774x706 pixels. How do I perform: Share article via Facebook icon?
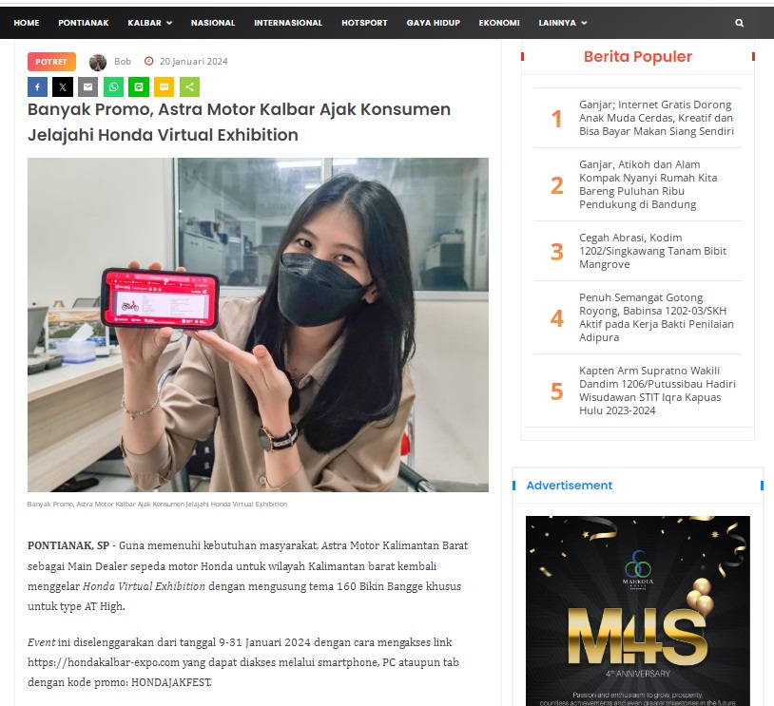37,86
